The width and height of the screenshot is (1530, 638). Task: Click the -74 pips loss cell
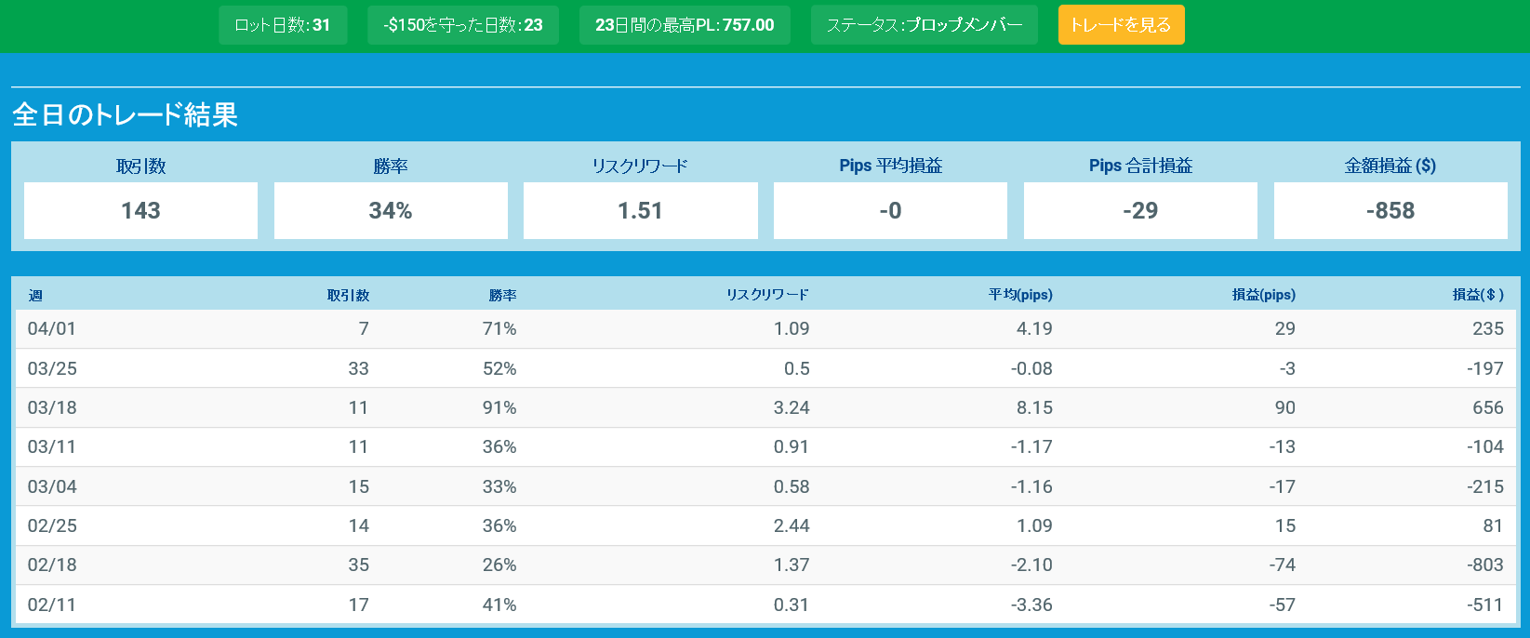click(1282, 565)
